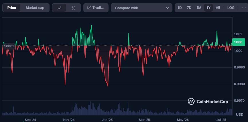Switch to candlestick chart view
The height and width of the screenshot is (122, 248).
74,8
